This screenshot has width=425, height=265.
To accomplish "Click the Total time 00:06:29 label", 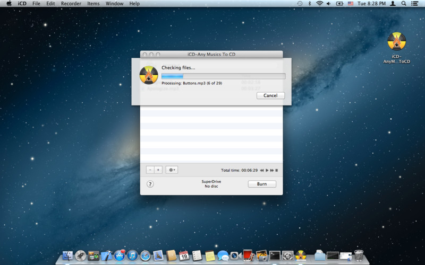I will click(x=240, y=170).
